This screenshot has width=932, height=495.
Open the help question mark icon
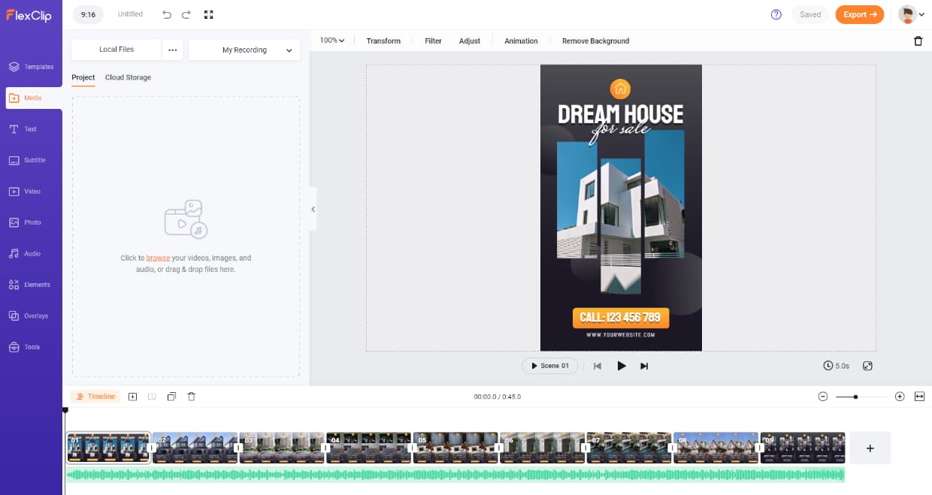click(776, 14)
